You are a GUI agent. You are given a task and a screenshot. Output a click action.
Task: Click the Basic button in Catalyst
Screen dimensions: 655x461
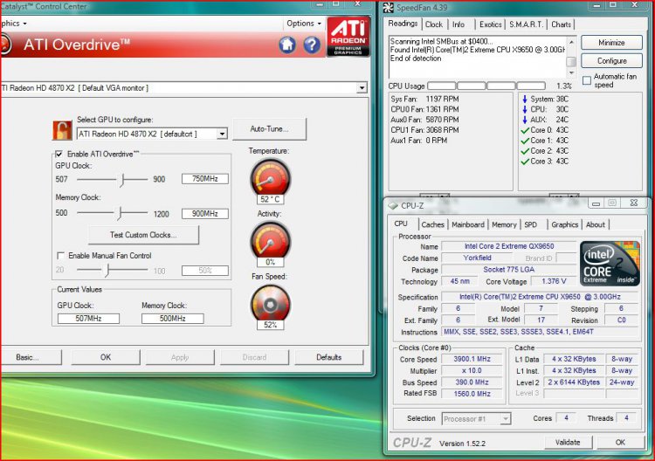(x=29, y=357)
